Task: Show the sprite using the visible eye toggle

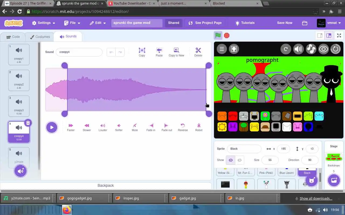Action: pyautogui.click(x=231, y=160)
